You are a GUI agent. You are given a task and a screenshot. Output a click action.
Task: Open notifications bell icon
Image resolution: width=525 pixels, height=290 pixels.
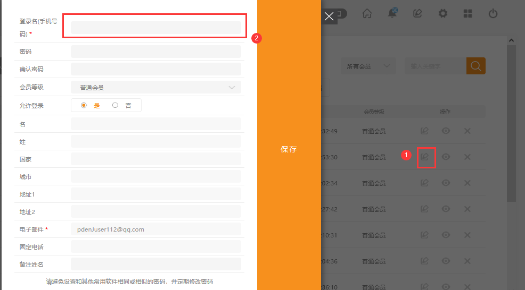[392, 13]
